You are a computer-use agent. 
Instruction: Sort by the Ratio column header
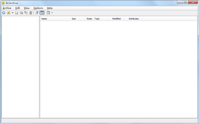coord(85,19)
